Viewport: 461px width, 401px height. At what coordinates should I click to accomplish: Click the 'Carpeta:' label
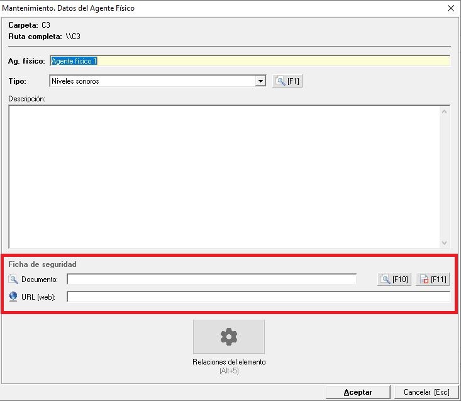coord(23,25)
